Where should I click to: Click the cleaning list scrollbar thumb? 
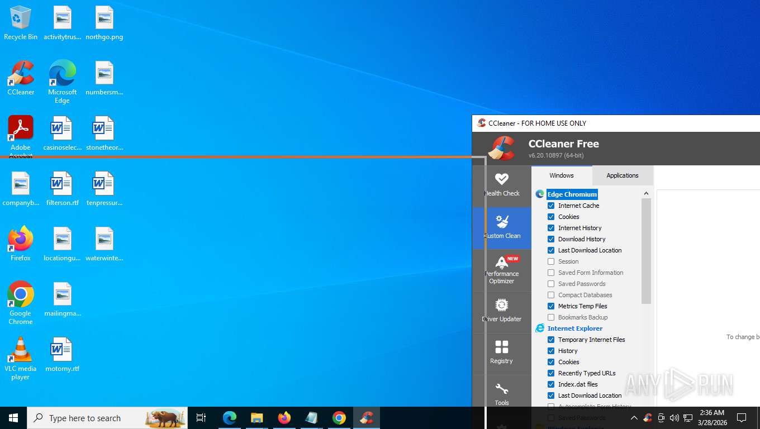tap(646, 251)
